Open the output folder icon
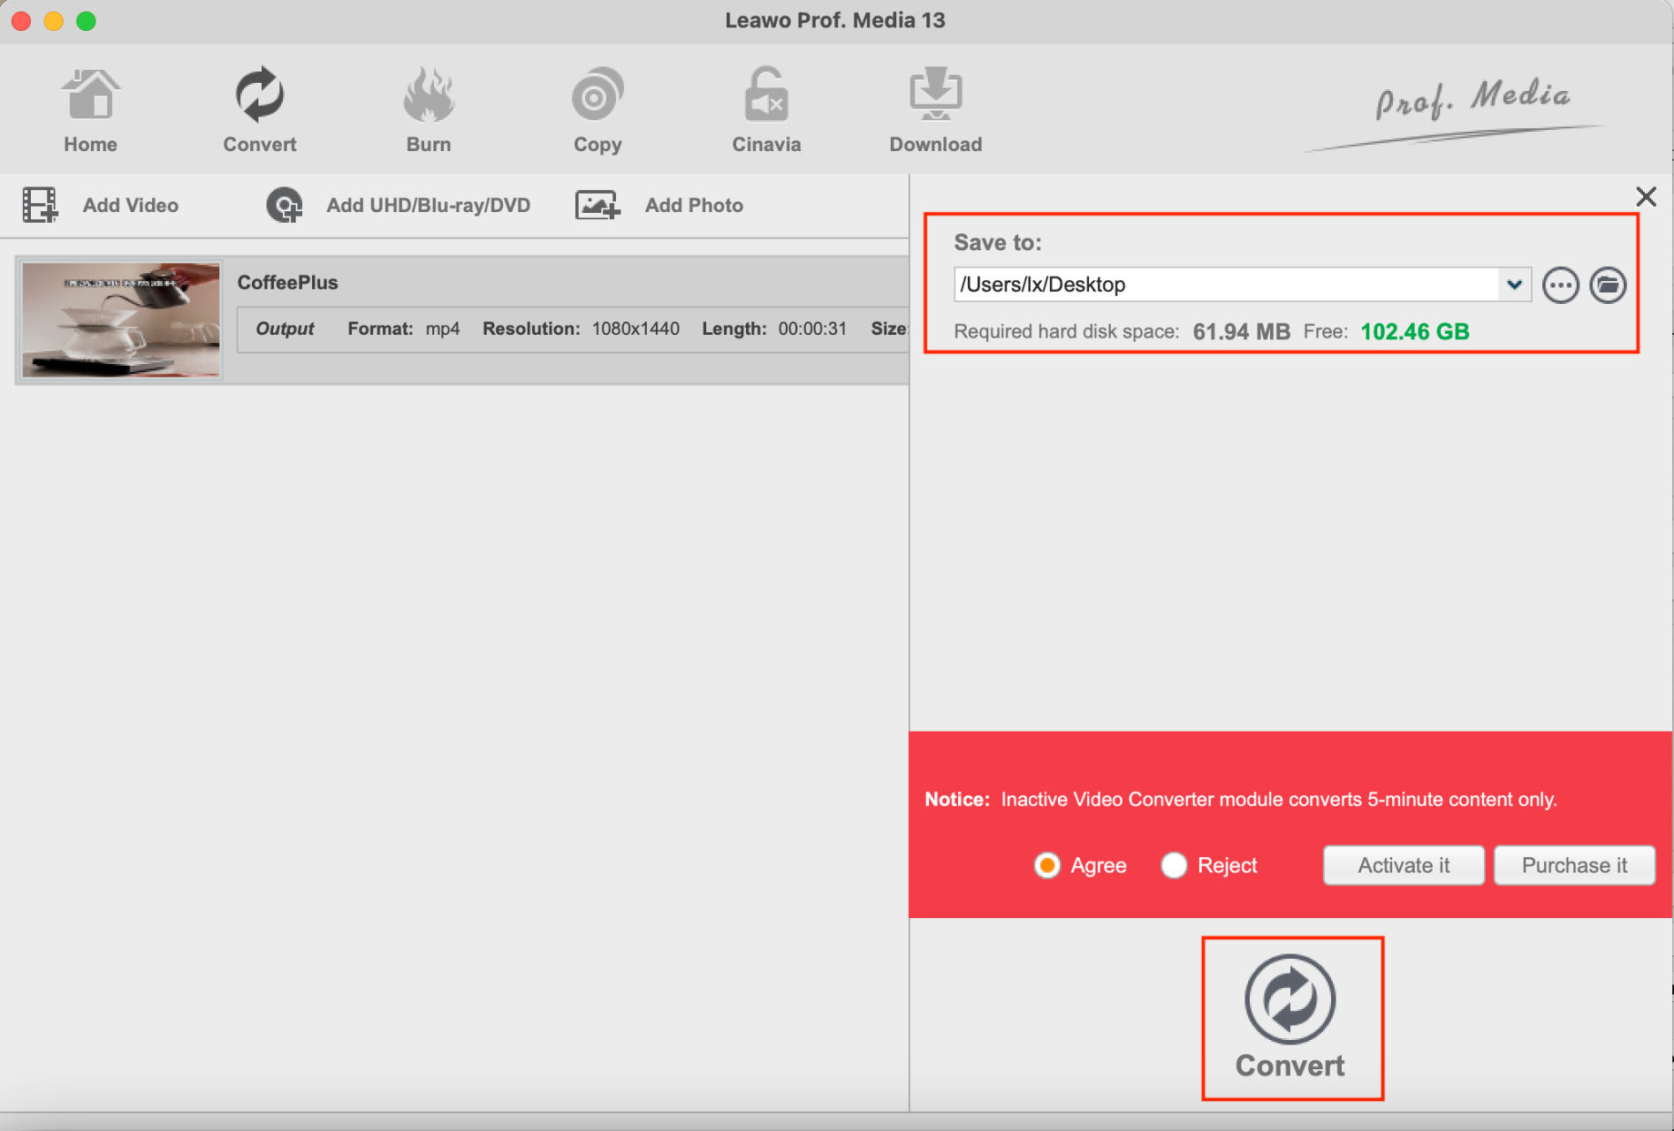Viewport: 1674px width, 1131px height. pyautogui.click(x=1608, y=285)
